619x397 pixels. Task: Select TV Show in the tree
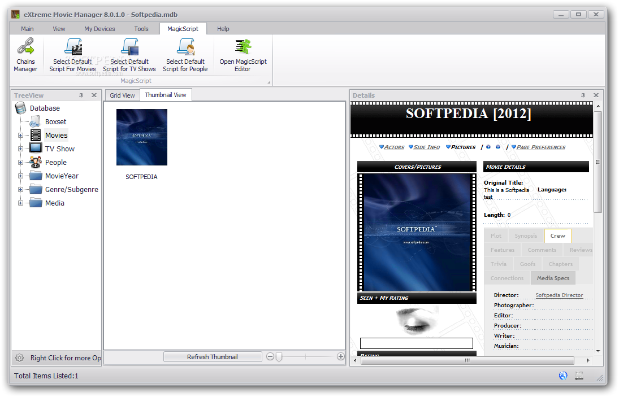point(59,149)
